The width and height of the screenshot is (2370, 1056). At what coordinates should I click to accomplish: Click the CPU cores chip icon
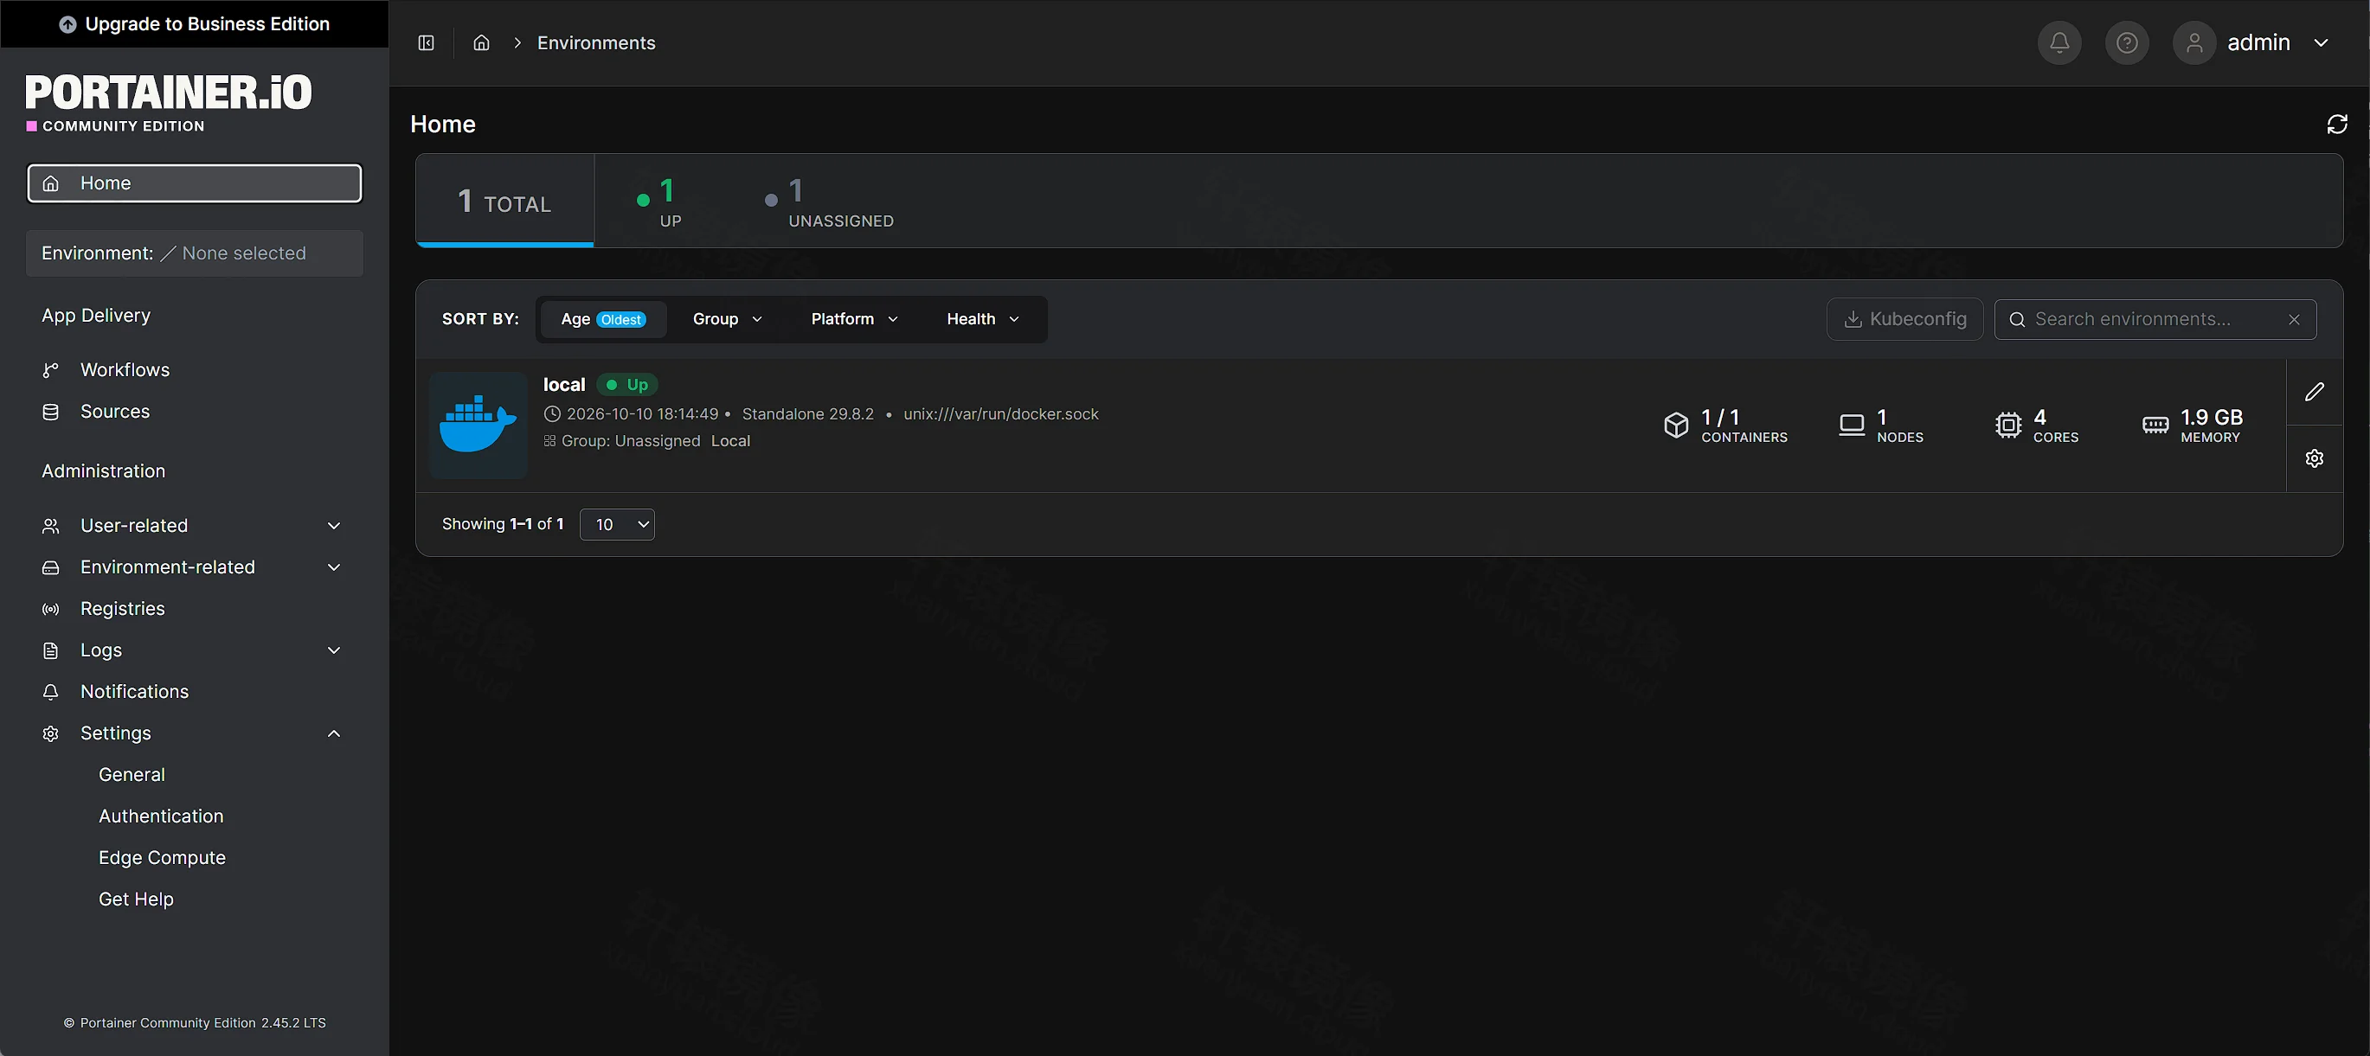pos(2007,425)
